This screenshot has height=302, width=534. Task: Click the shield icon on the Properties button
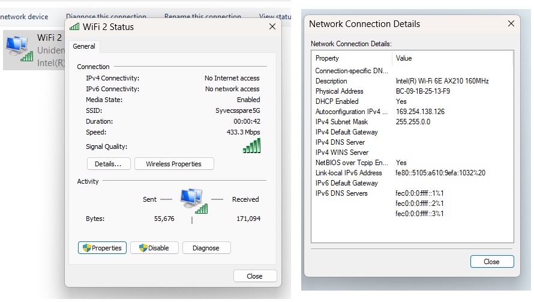(x=86, y=248)
